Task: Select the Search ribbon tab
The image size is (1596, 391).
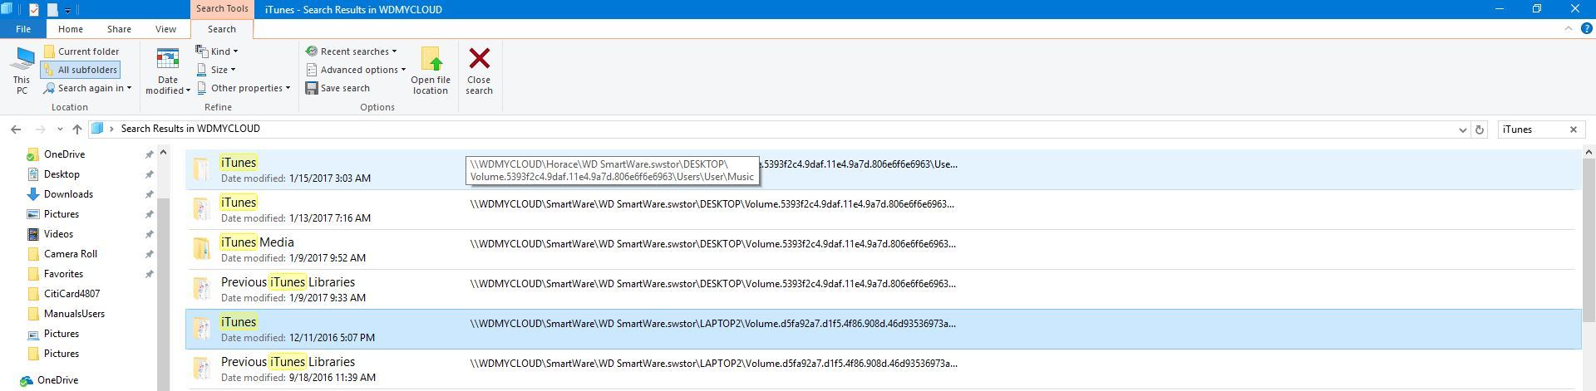Action: [222, 29]
